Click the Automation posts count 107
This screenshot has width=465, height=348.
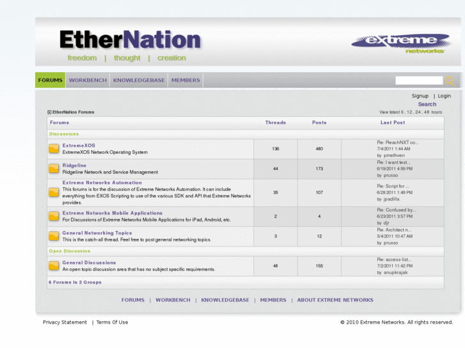coord(319,192)
